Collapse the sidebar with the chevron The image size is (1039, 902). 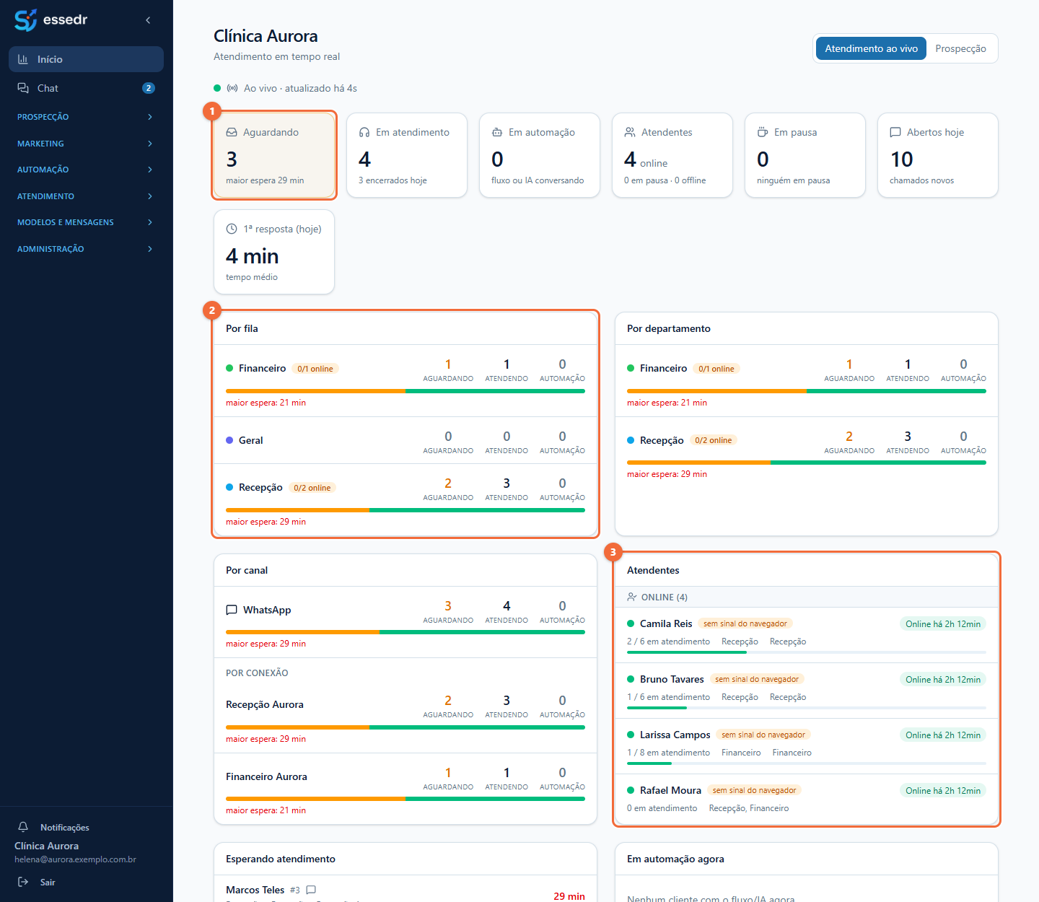[x=148, y=20]
